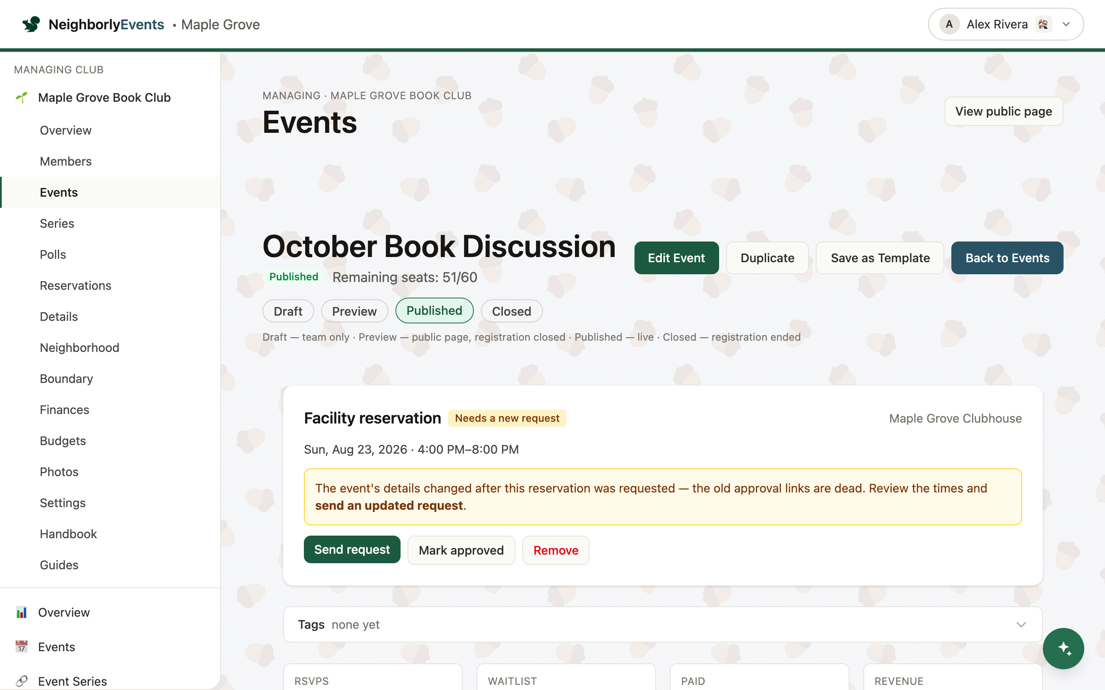Click Save as Template

[880, 258]
